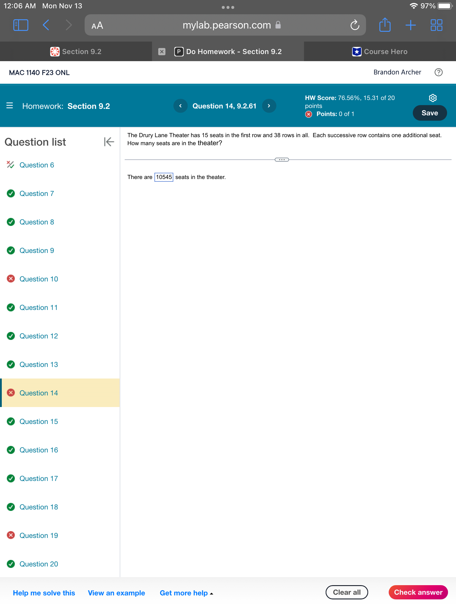Screen dimensions: 456x608
Task: Open the hamburger menu beside Homework
Action: (x=9, y=106)
